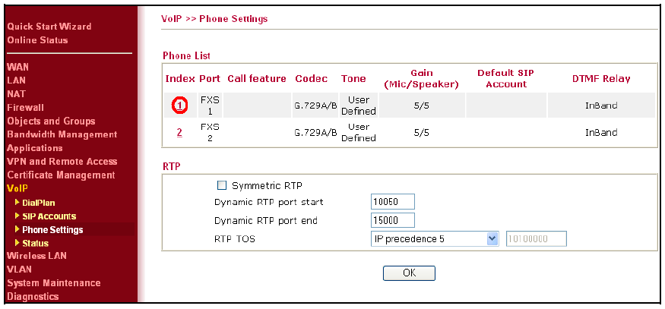Click the SIP Accounts arrow icon
665x309 pixels.
tap(17, 216)
